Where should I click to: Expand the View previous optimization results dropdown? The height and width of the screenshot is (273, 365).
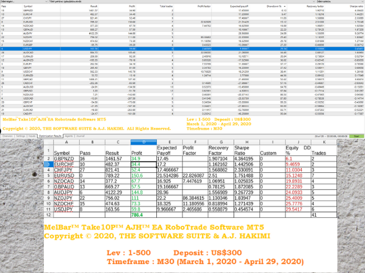[182, 1]
